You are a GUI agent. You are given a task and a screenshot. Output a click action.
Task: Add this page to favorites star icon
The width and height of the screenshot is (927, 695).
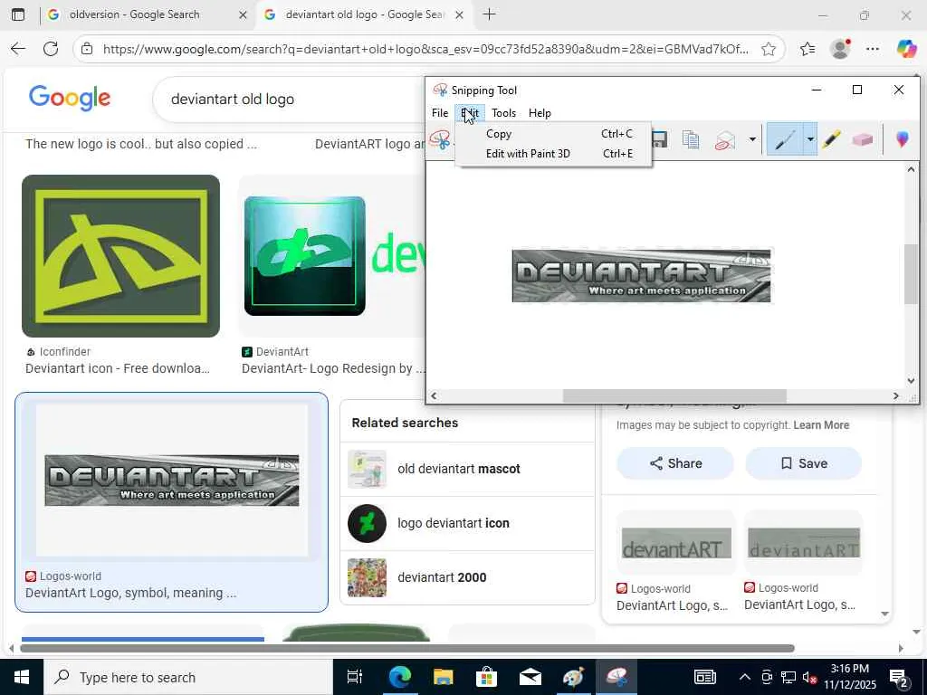coord(768,49)
